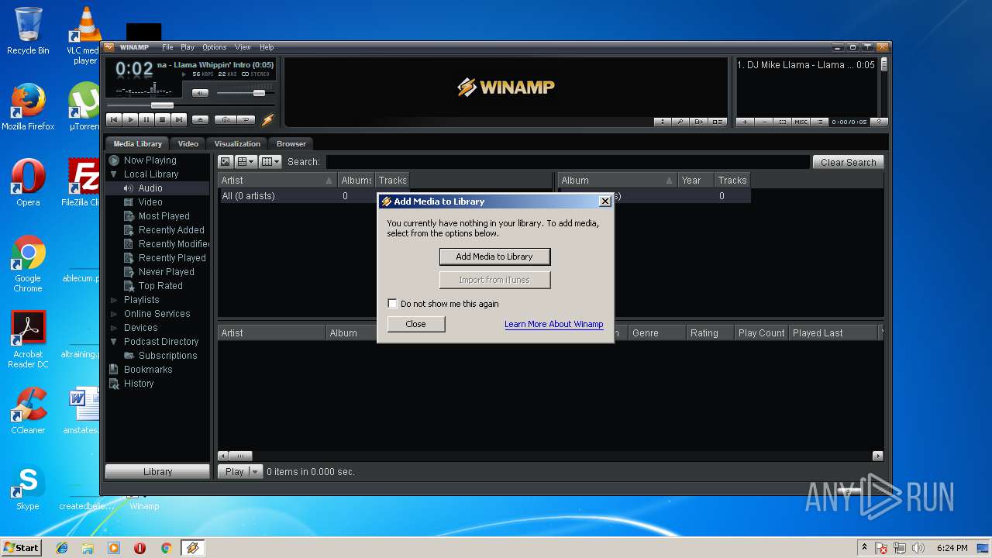Click the Winamp lightning bolt icon

267,119
